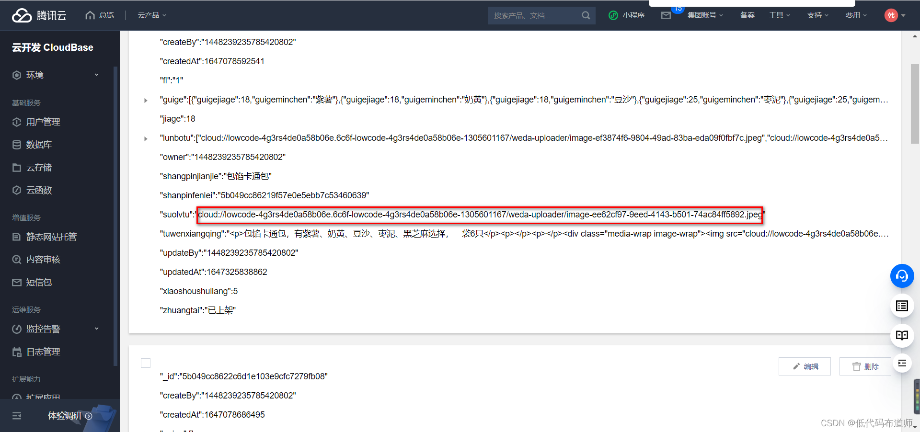Expand the 集团账号 dropdown

[x=705, y=15]
